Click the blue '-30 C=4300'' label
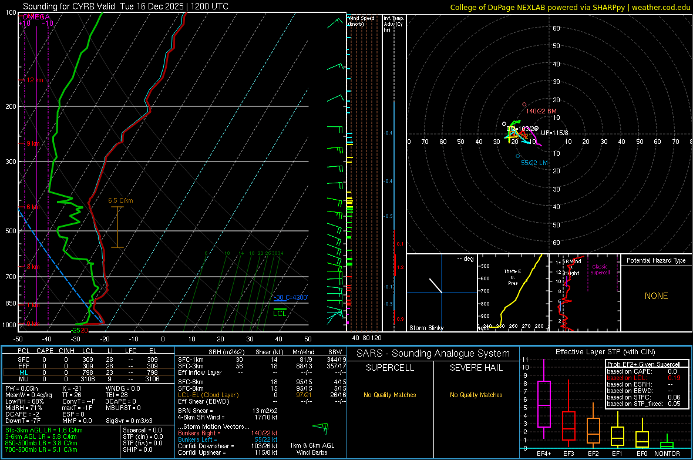The height and width of the screenshot is (460, 693). coord(291,297)
